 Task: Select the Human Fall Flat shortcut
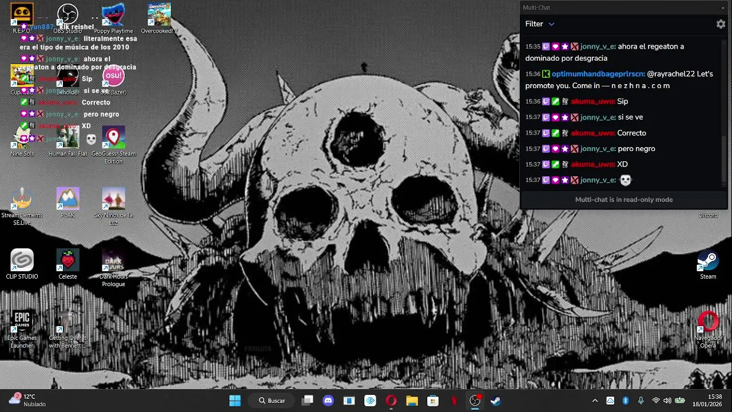coord(67,141)
